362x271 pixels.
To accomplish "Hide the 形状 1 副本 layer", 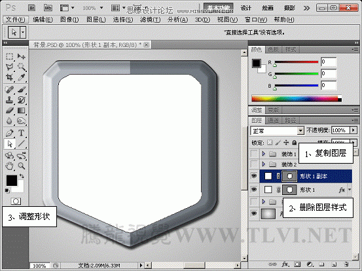I will pyautogui.click(x=254, y=176).
